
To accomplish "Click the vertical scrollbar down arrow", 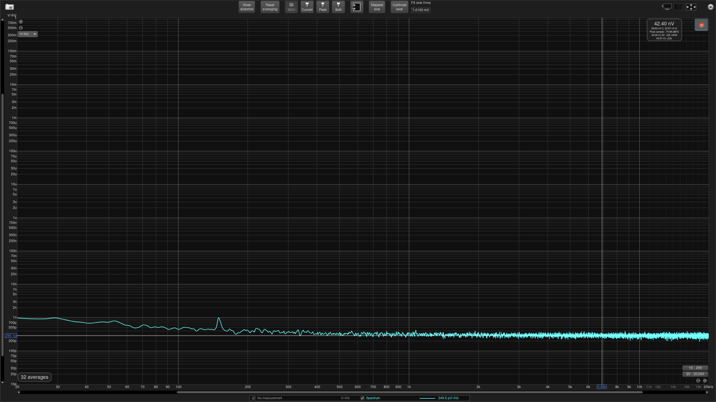I will 2,383.
